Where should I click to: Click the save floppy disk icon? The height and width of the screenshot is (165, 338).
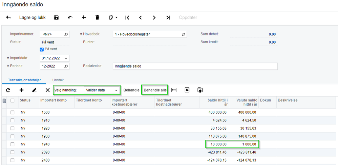coord(57,18)
